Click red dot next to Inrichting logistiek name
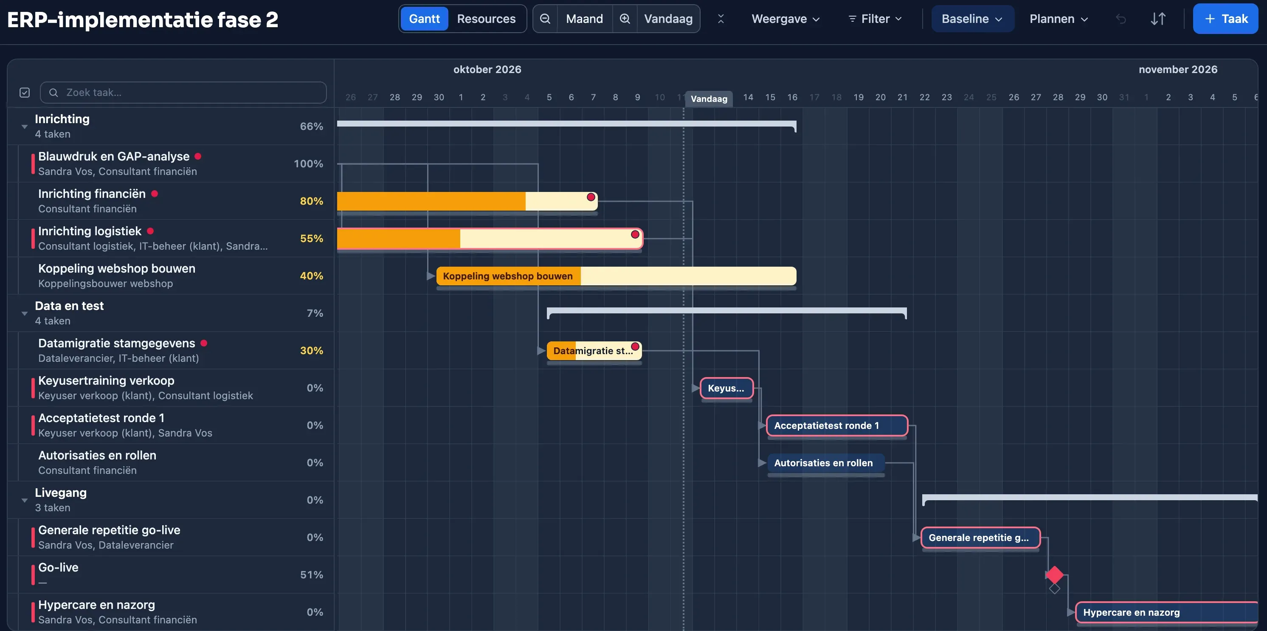This screenshot has width=1267, height=631. [x=150, y=231]
